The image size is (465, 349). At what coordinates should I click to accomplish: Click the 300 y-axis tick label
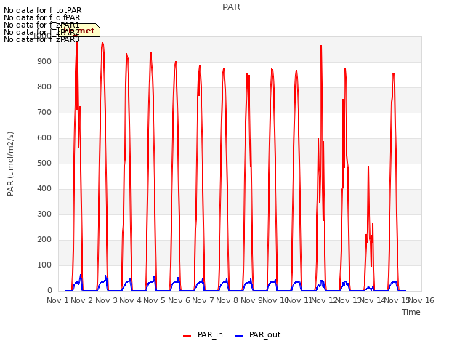pos(44,214)
